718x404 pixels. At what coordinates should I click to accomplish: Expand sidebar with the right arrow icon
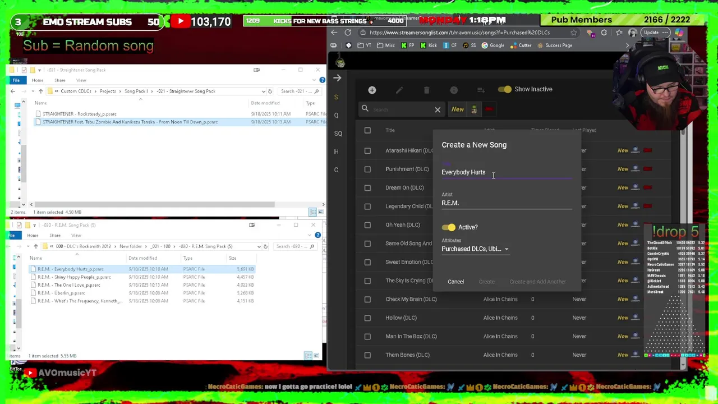tap(337, 78)
